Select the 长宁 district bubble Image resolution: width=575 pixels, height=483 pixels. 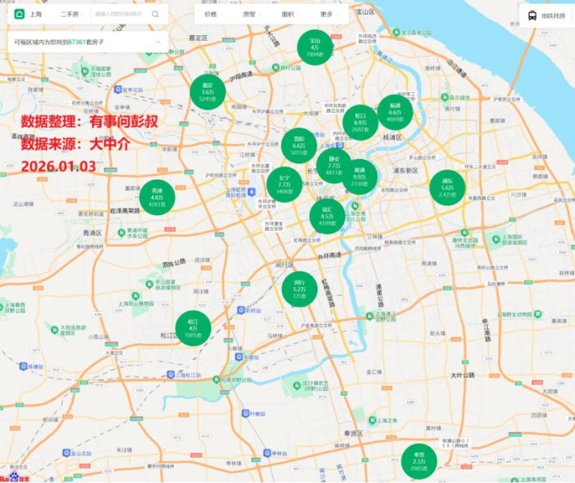[284, 185]
